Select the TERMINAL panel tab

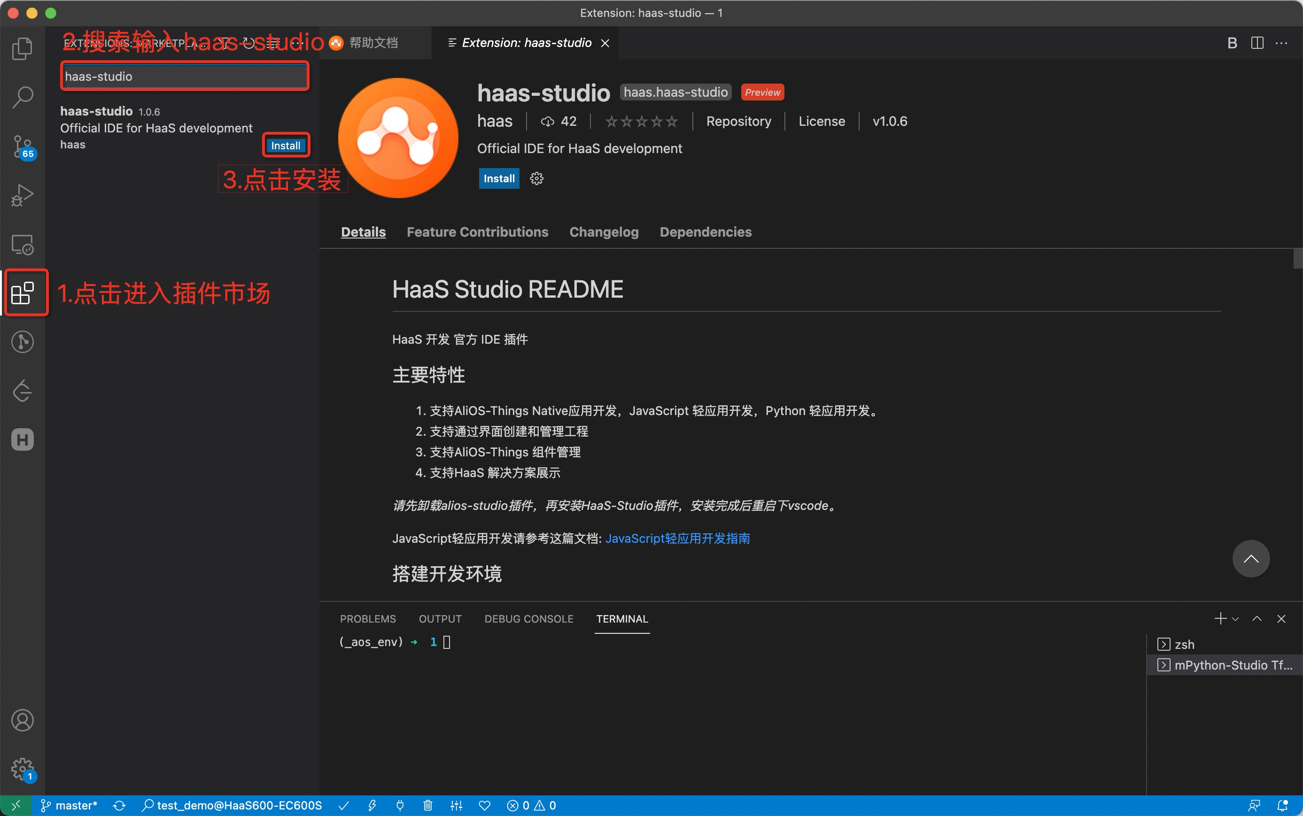point(622,619)
